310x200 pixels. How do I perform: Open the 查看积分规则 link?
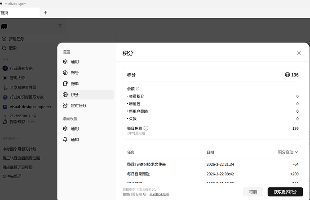tap(159, 194)
